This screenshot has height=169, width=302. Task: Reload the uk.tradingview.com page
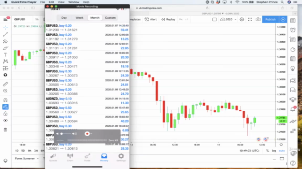pyautogui.click(x=207, y=8)
